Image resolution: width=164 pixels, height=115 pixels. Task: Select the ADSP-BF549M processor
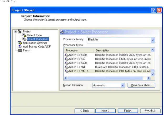[x=78, y=63]
